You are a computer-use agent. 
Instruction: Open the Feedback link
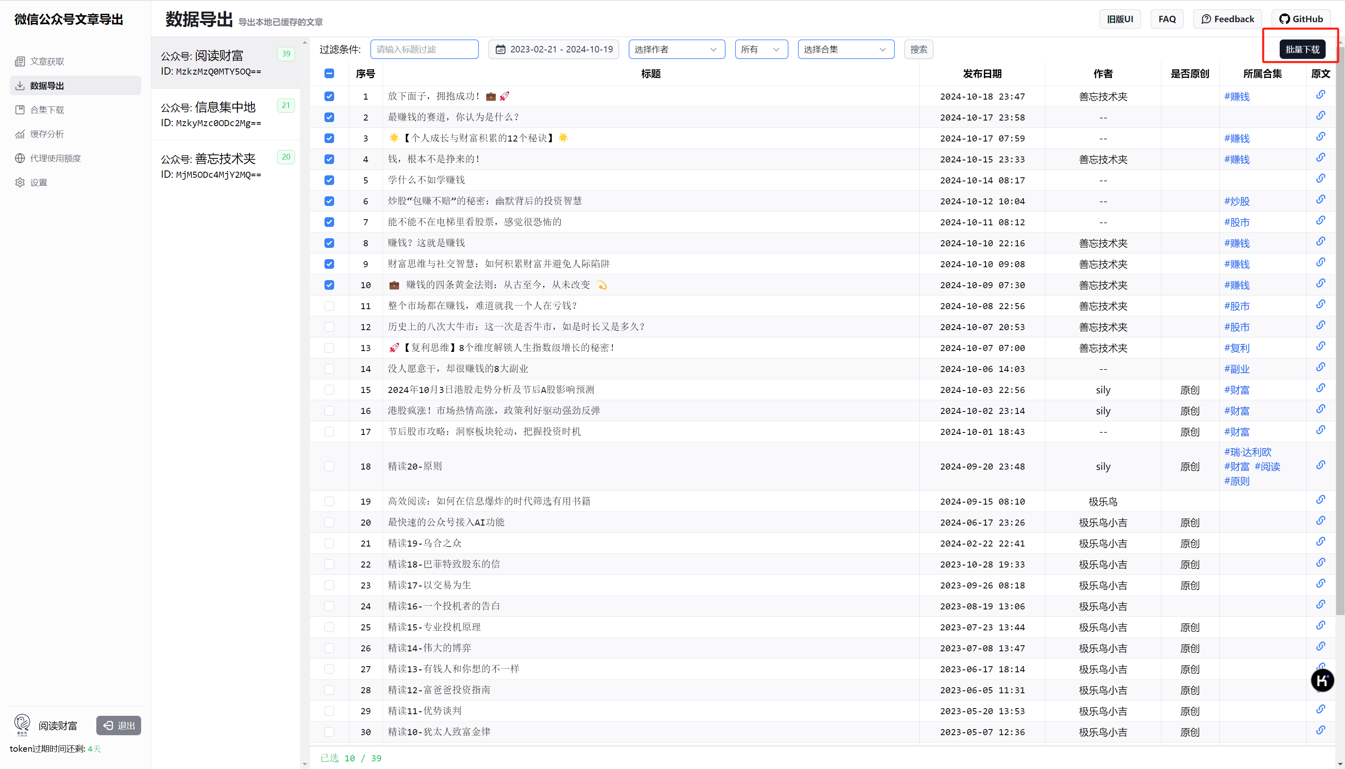coord(1227,19)
